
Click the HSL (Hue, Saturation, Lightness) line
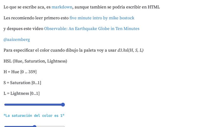click(35, 61)
